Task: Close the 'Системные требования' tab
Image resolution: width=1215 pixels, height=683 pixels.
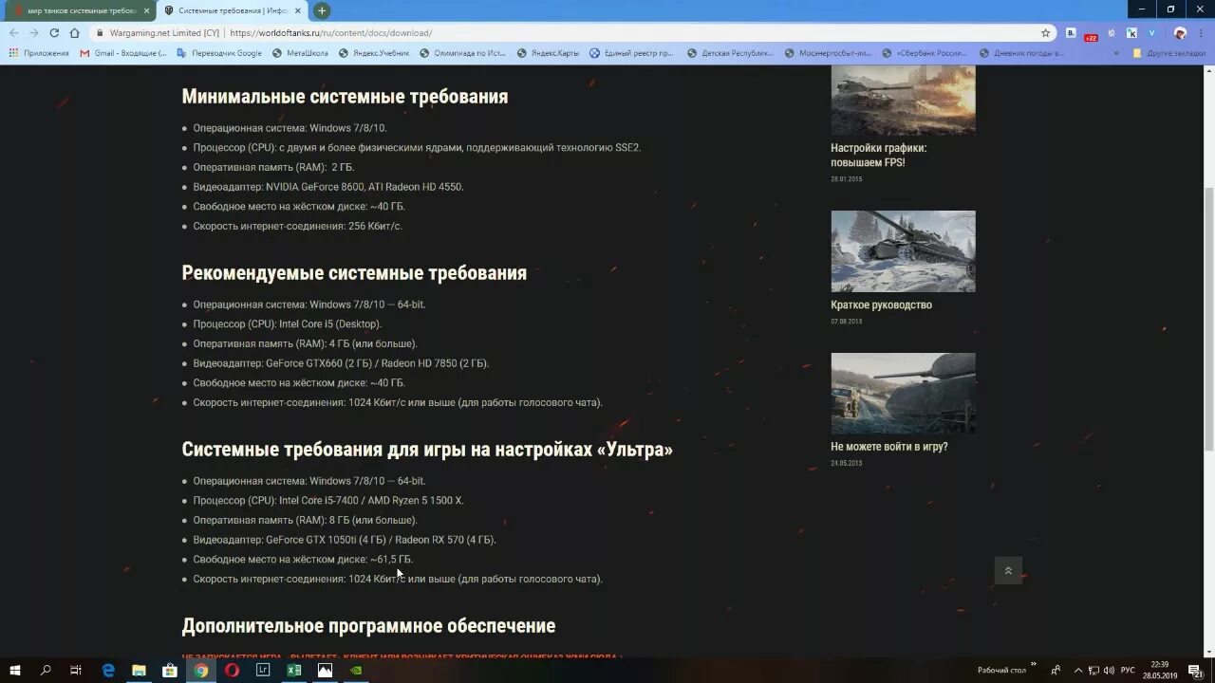Action: [297, 10]
